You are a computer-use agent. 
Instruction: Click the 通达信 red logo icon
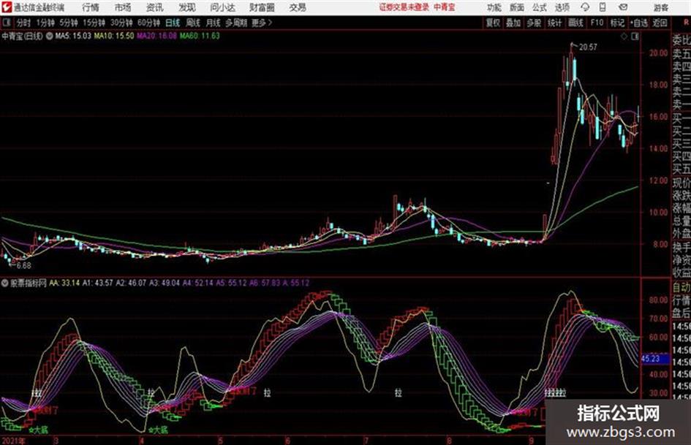point(7,7)
